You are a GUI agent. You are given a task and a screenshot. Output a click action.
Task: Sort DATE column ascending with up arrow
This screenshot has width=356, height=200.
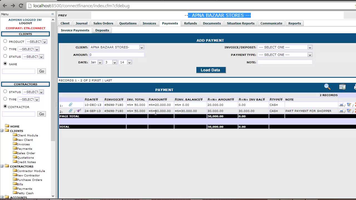click(x=86, y=99)
